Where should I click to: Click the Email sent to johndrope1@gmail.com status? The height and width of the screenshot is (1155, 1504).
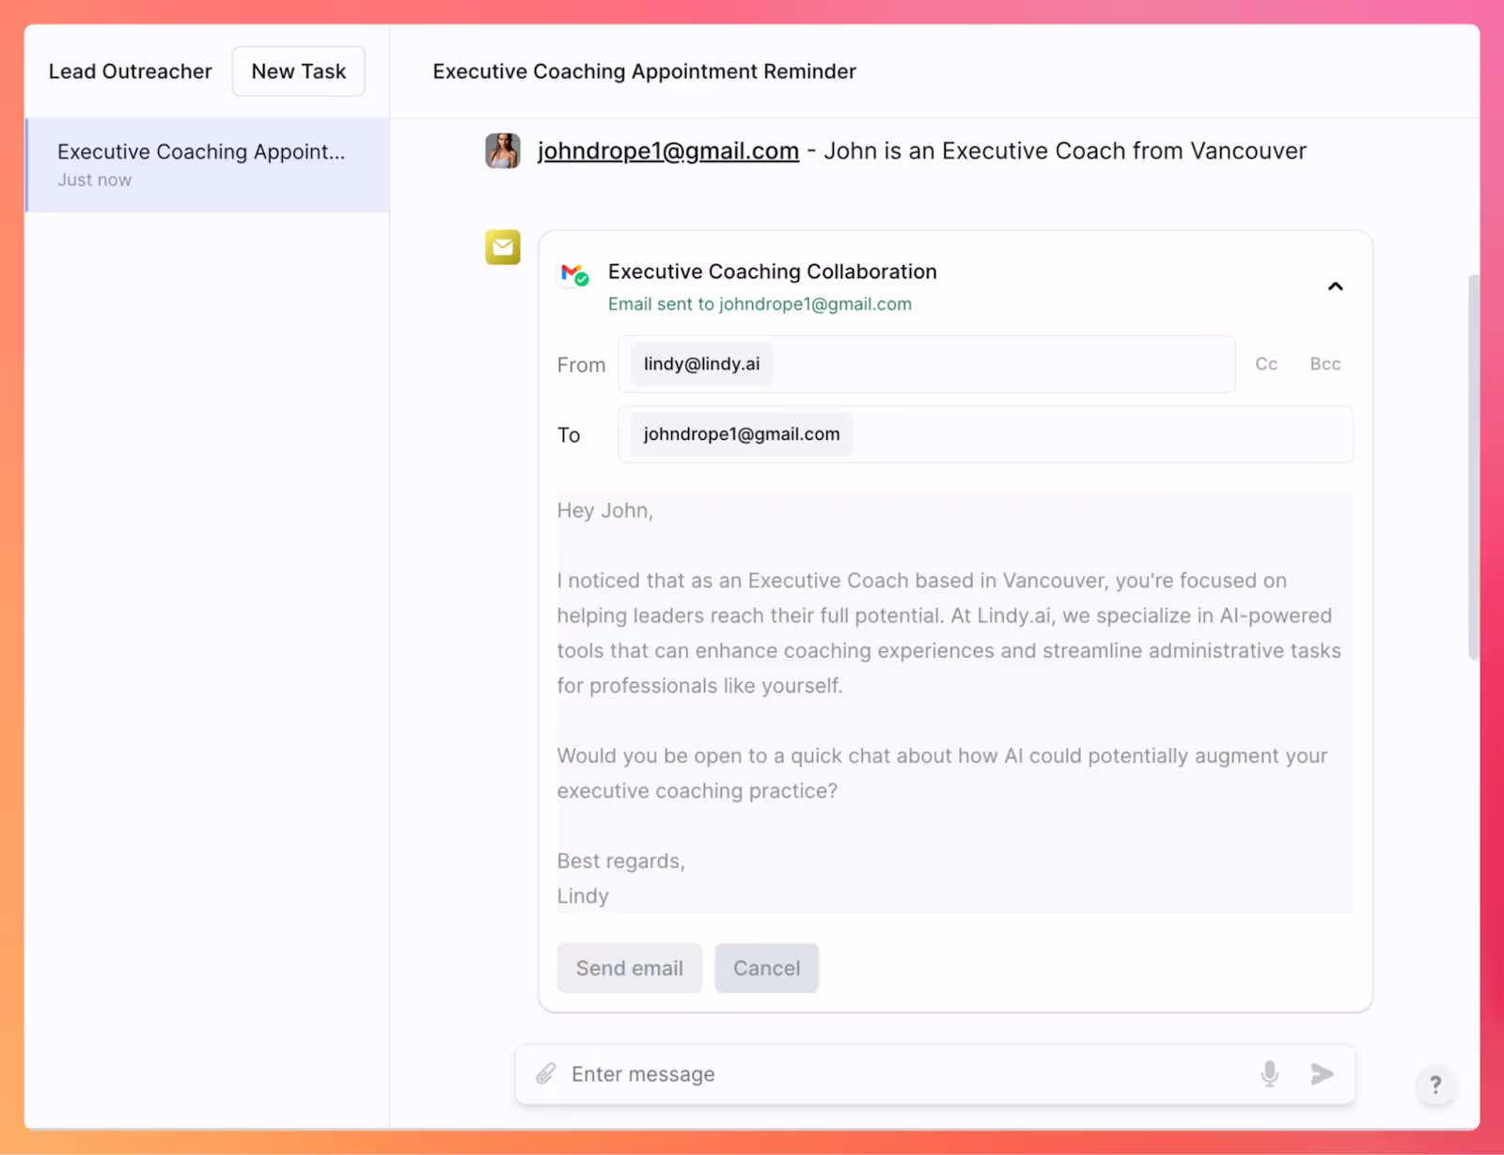point(760,304)
